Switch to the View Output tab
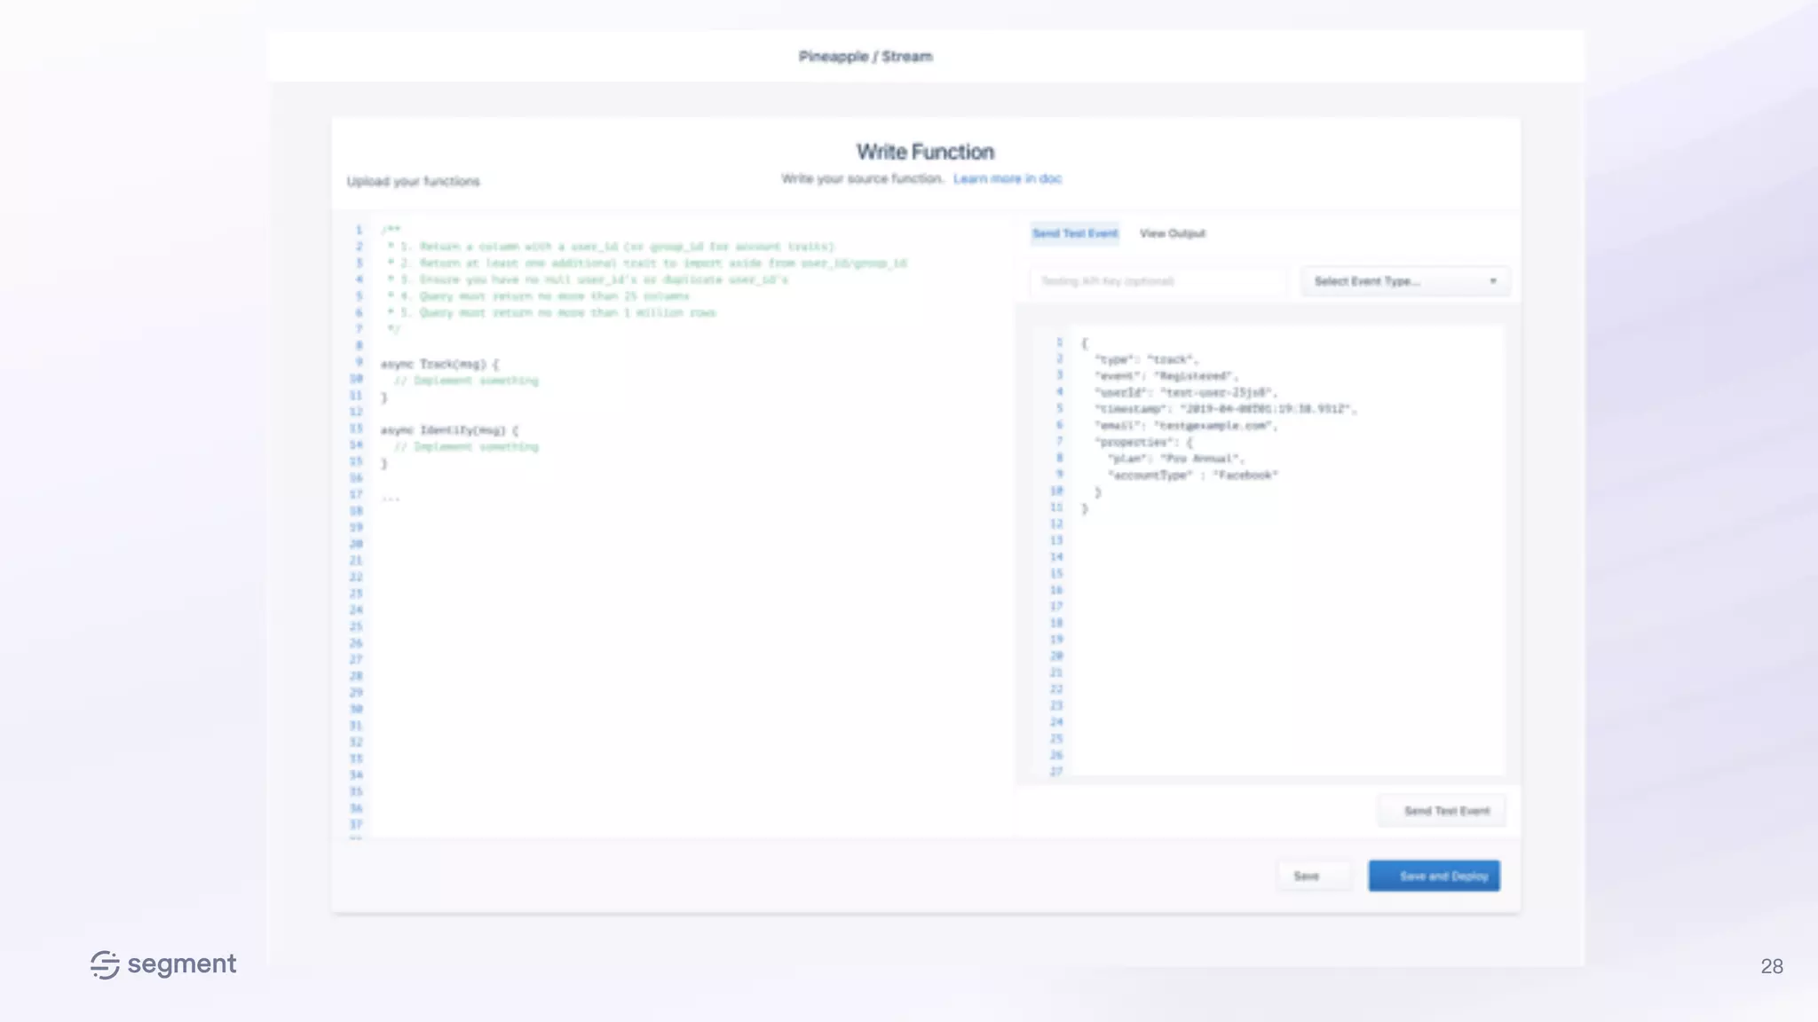Screen dimensions: 1818x1022 coord(1172,233)
